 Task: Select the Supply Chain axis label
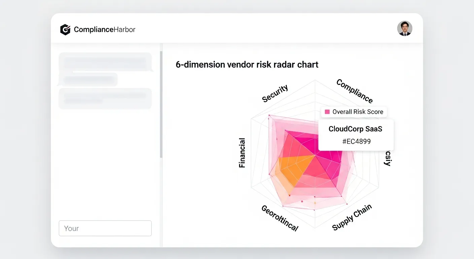pyautogui.click(x=352, y=217)
